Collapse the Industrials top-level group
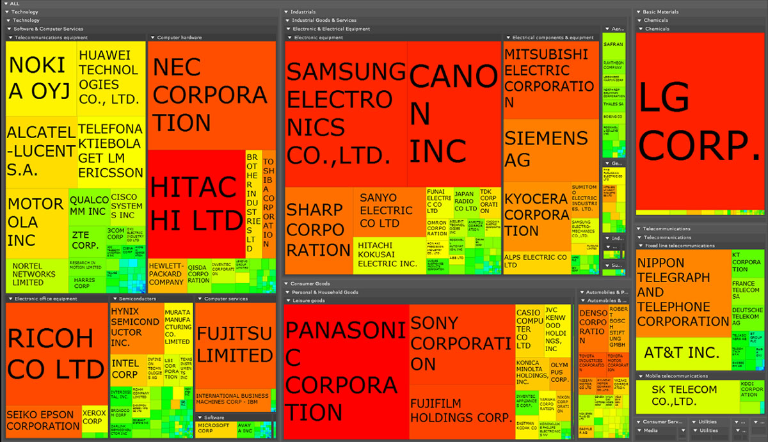Screen dimensions: 768x442 pos(287,12)
